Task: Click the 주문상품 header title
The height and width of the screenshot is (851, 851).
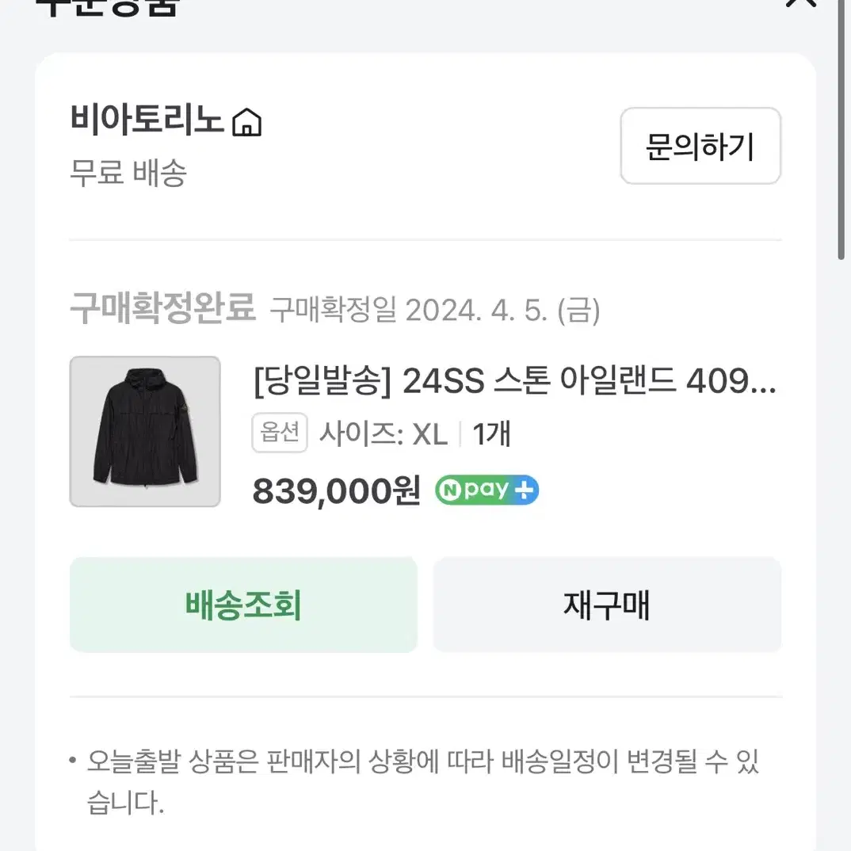Action: tap(108, 6)
